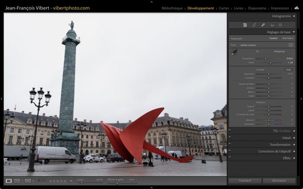Viewport: 303px width, 189px height.
Task: Switch to Loupe view mode
Action: 9,181
